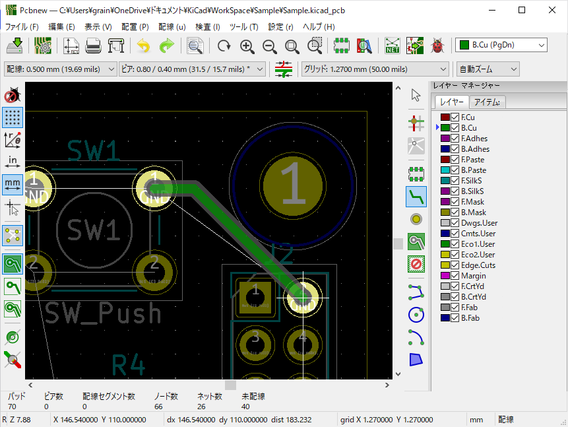568x427 pixels.
Task: Zoom out of the board
Action: pyautogui.click(x=270, y=46)
